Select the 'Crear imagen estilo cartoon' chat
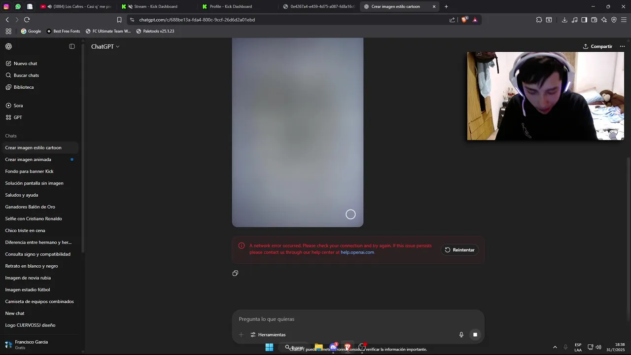This screenshot has width=631, height=355. coord(39,148)
